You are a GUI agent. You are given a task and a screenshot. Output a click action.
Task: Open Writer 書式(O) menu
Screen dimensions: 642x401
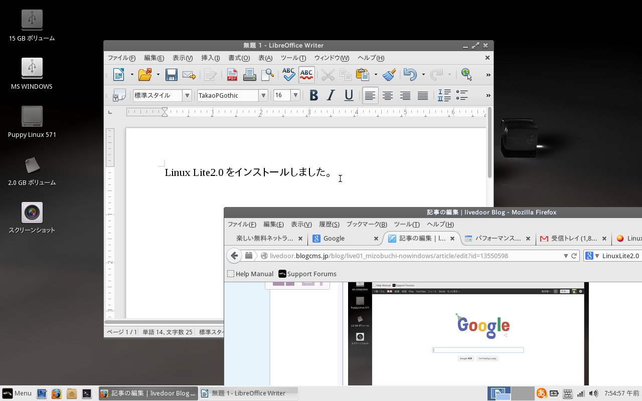239,58
